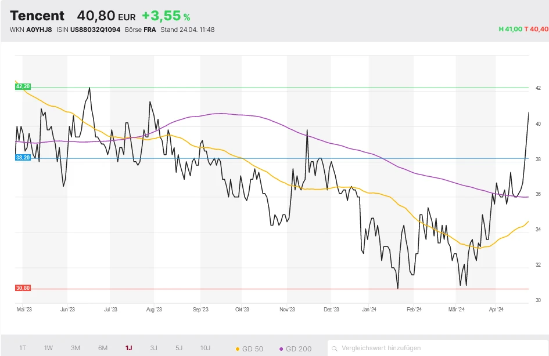549x356 pixels.
Task: Click the active 1J range tab
Action: click(x=128, y=348)
